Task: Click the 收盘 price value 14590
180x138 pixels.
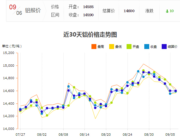Action: [88, 15]
